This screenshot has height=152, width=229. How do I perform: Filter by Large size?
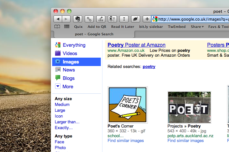point(60,110)
